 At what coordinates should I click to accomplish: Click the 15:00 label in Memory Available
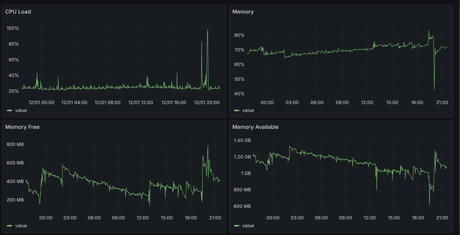click(394, 217)
